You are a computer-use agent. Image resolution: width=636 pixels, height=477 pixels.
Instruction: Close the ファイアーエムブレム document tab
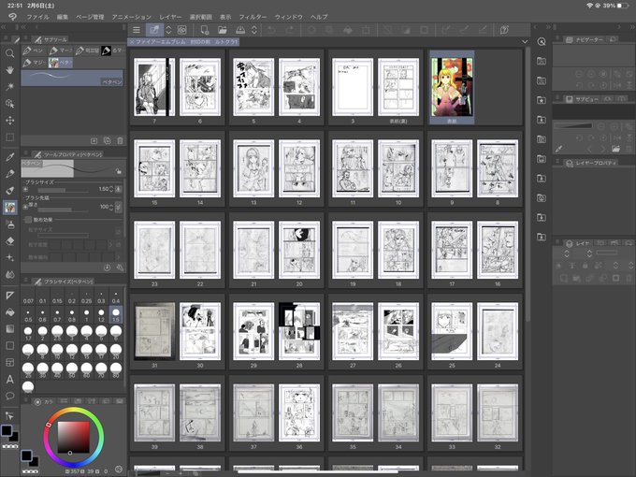[132, 42]
